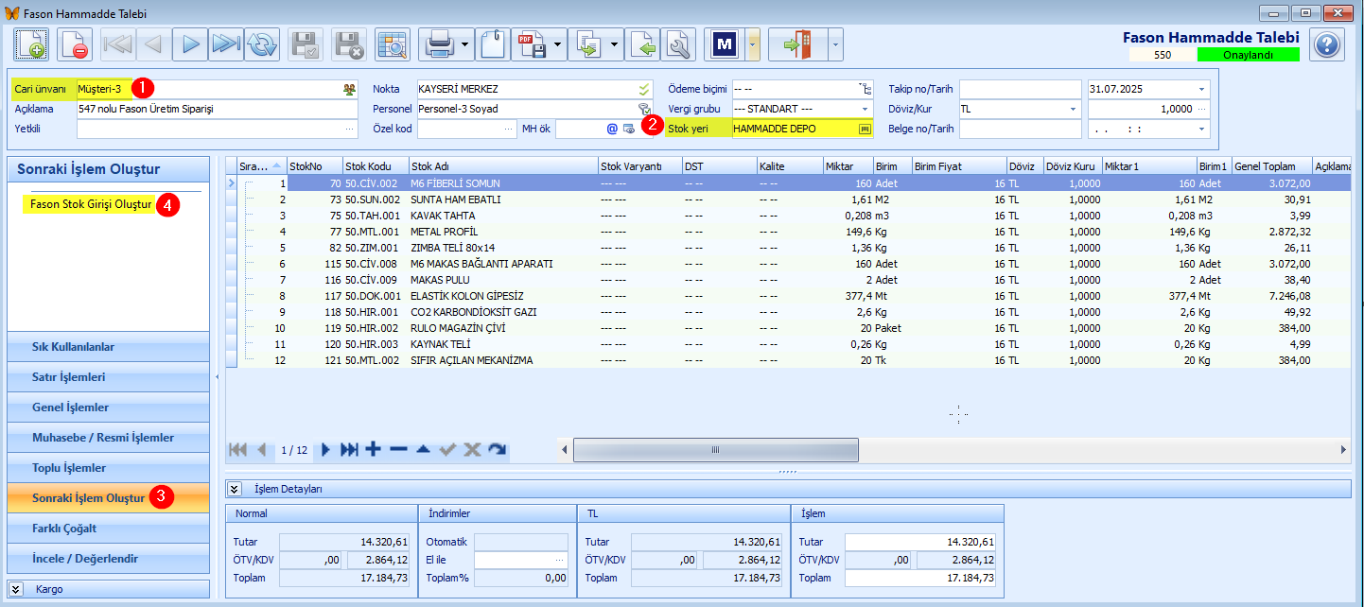Collapse the İşlem Detayları section
This screenshot has width=1364, height=607.
pyautogui.click(x=234, y=489)
